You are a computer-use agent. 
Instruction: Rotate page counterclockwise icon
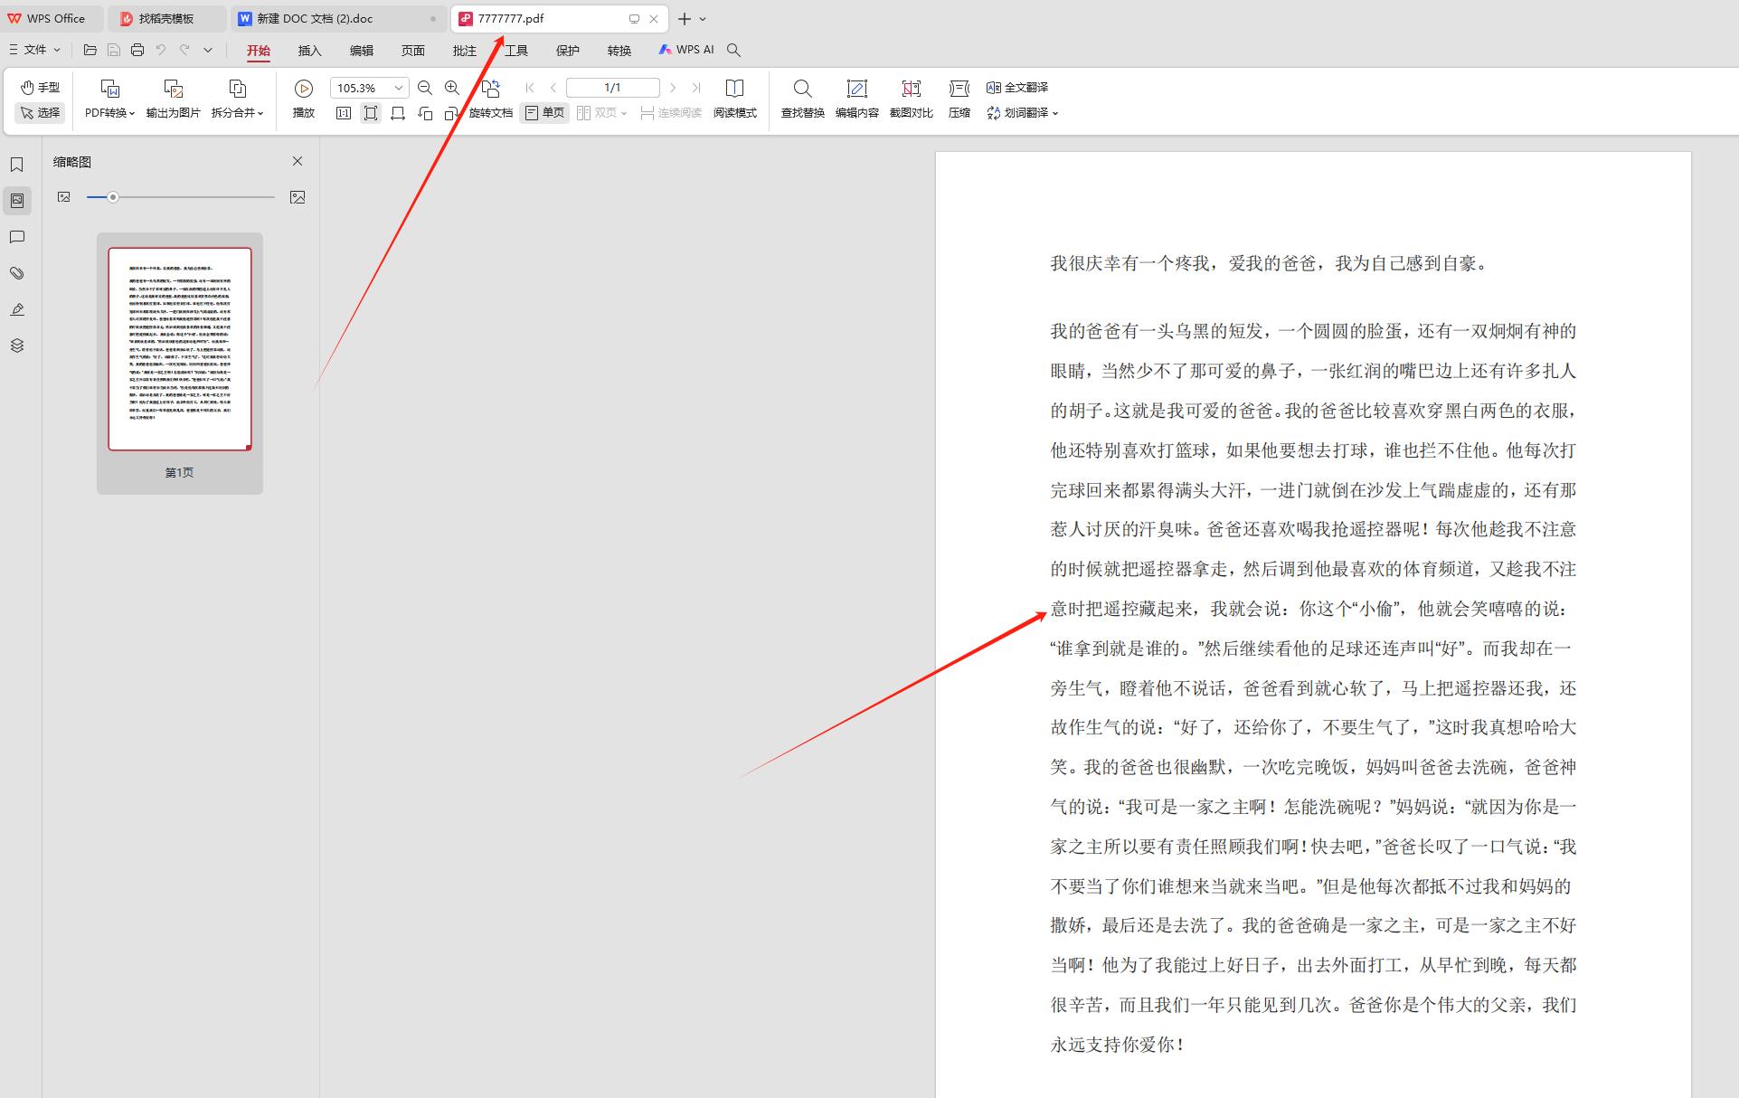425,113
